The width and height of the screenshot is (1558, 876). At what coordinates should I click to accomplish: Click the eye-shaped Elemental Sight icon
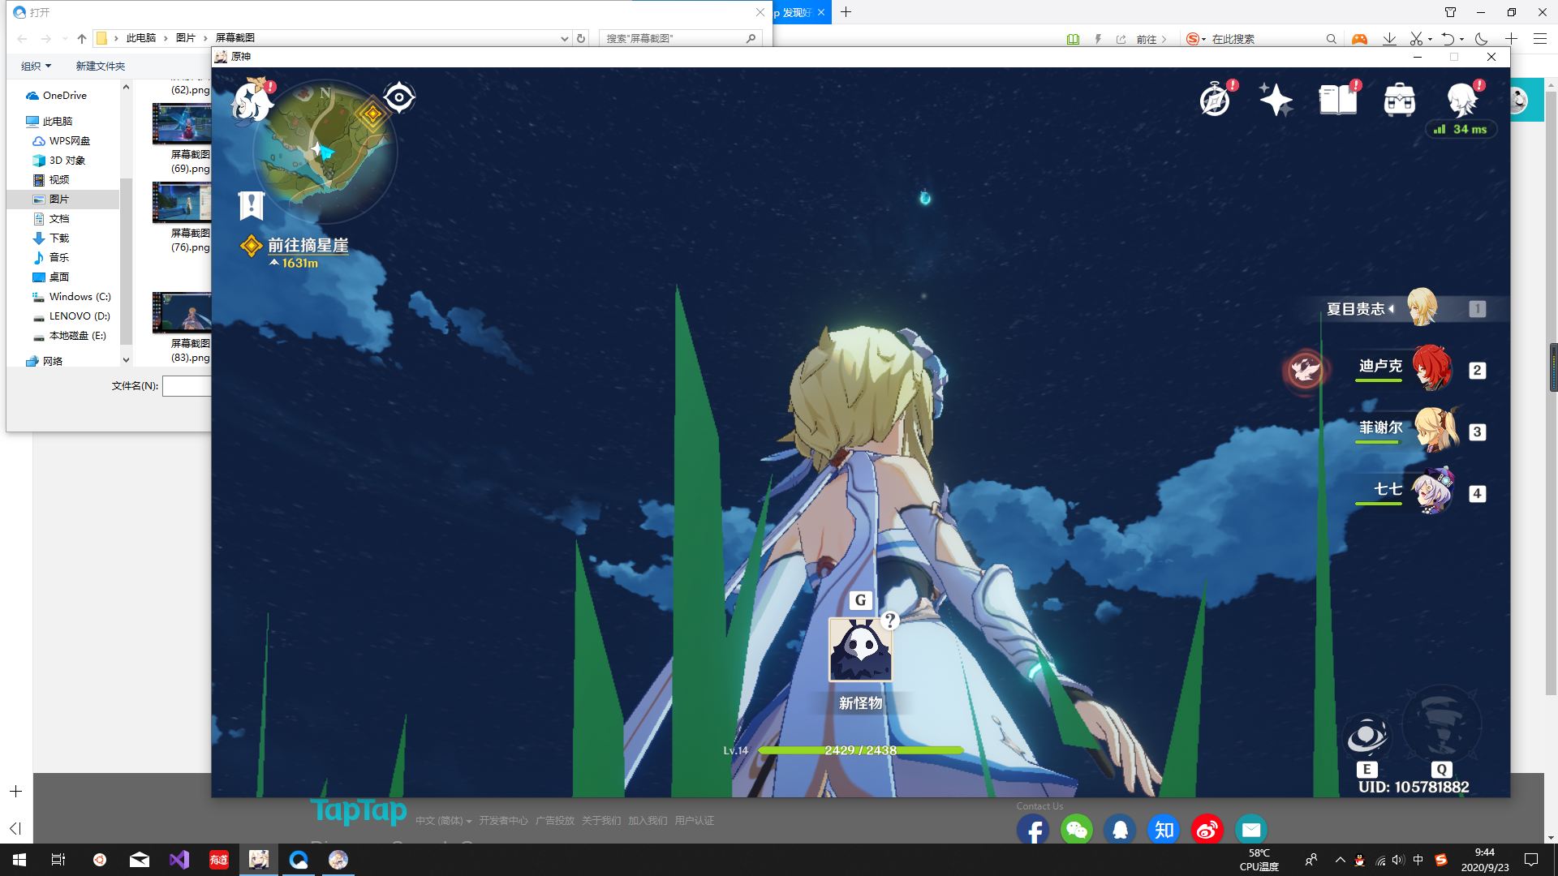tap(398, 97)
